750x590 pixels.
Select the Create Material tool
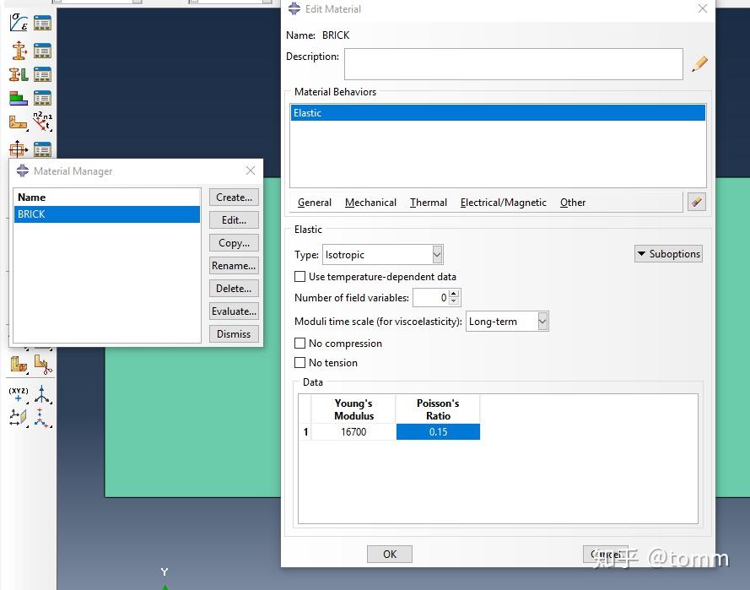[x=19, y=23]
